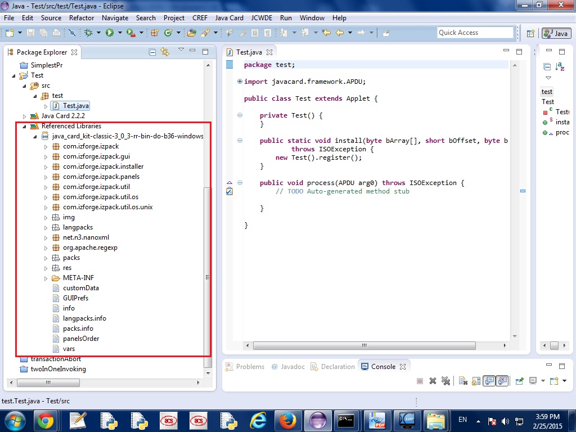
Task: Sort Outline alphabetically with a-z icon
Action: click(x=560, y=66)
